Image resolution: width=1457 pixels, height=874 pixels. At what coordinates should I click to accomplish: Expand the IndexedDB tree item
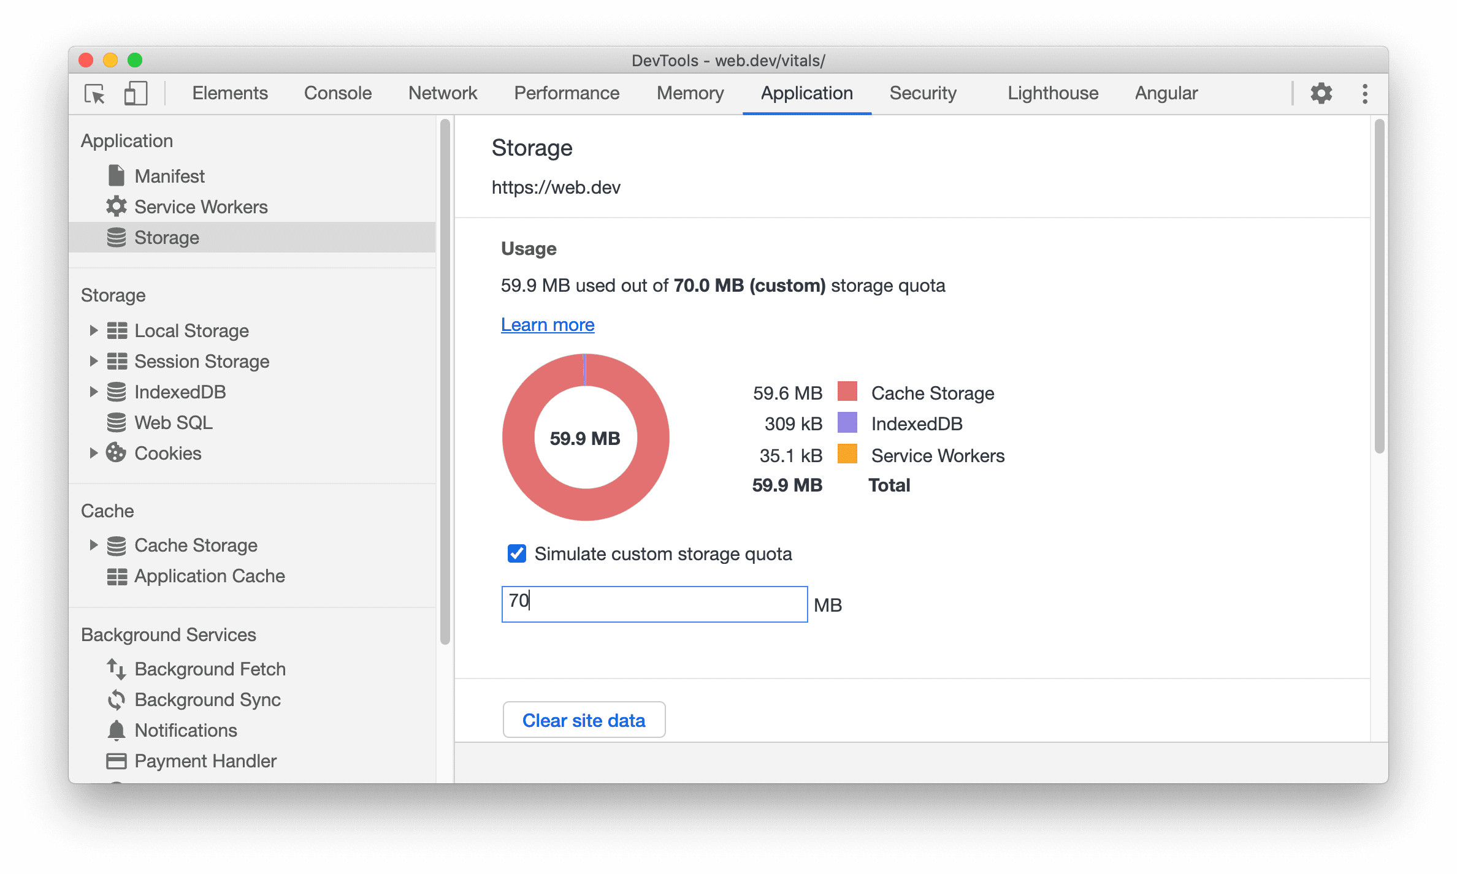pyautogui.click(x=91, y=391)
